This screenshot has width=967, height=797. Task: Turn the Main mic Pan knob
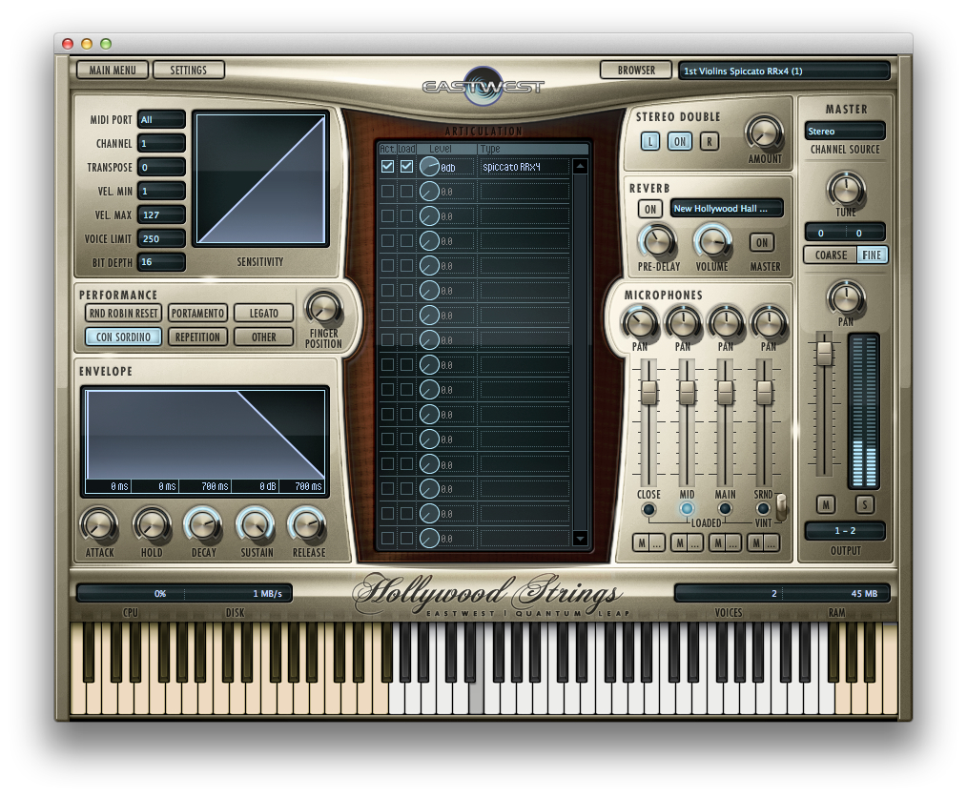coord(726,322)
